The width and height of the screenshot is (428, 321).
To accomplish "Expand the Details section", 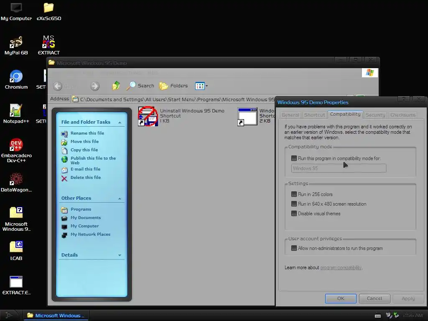I will tap(120, 255).
